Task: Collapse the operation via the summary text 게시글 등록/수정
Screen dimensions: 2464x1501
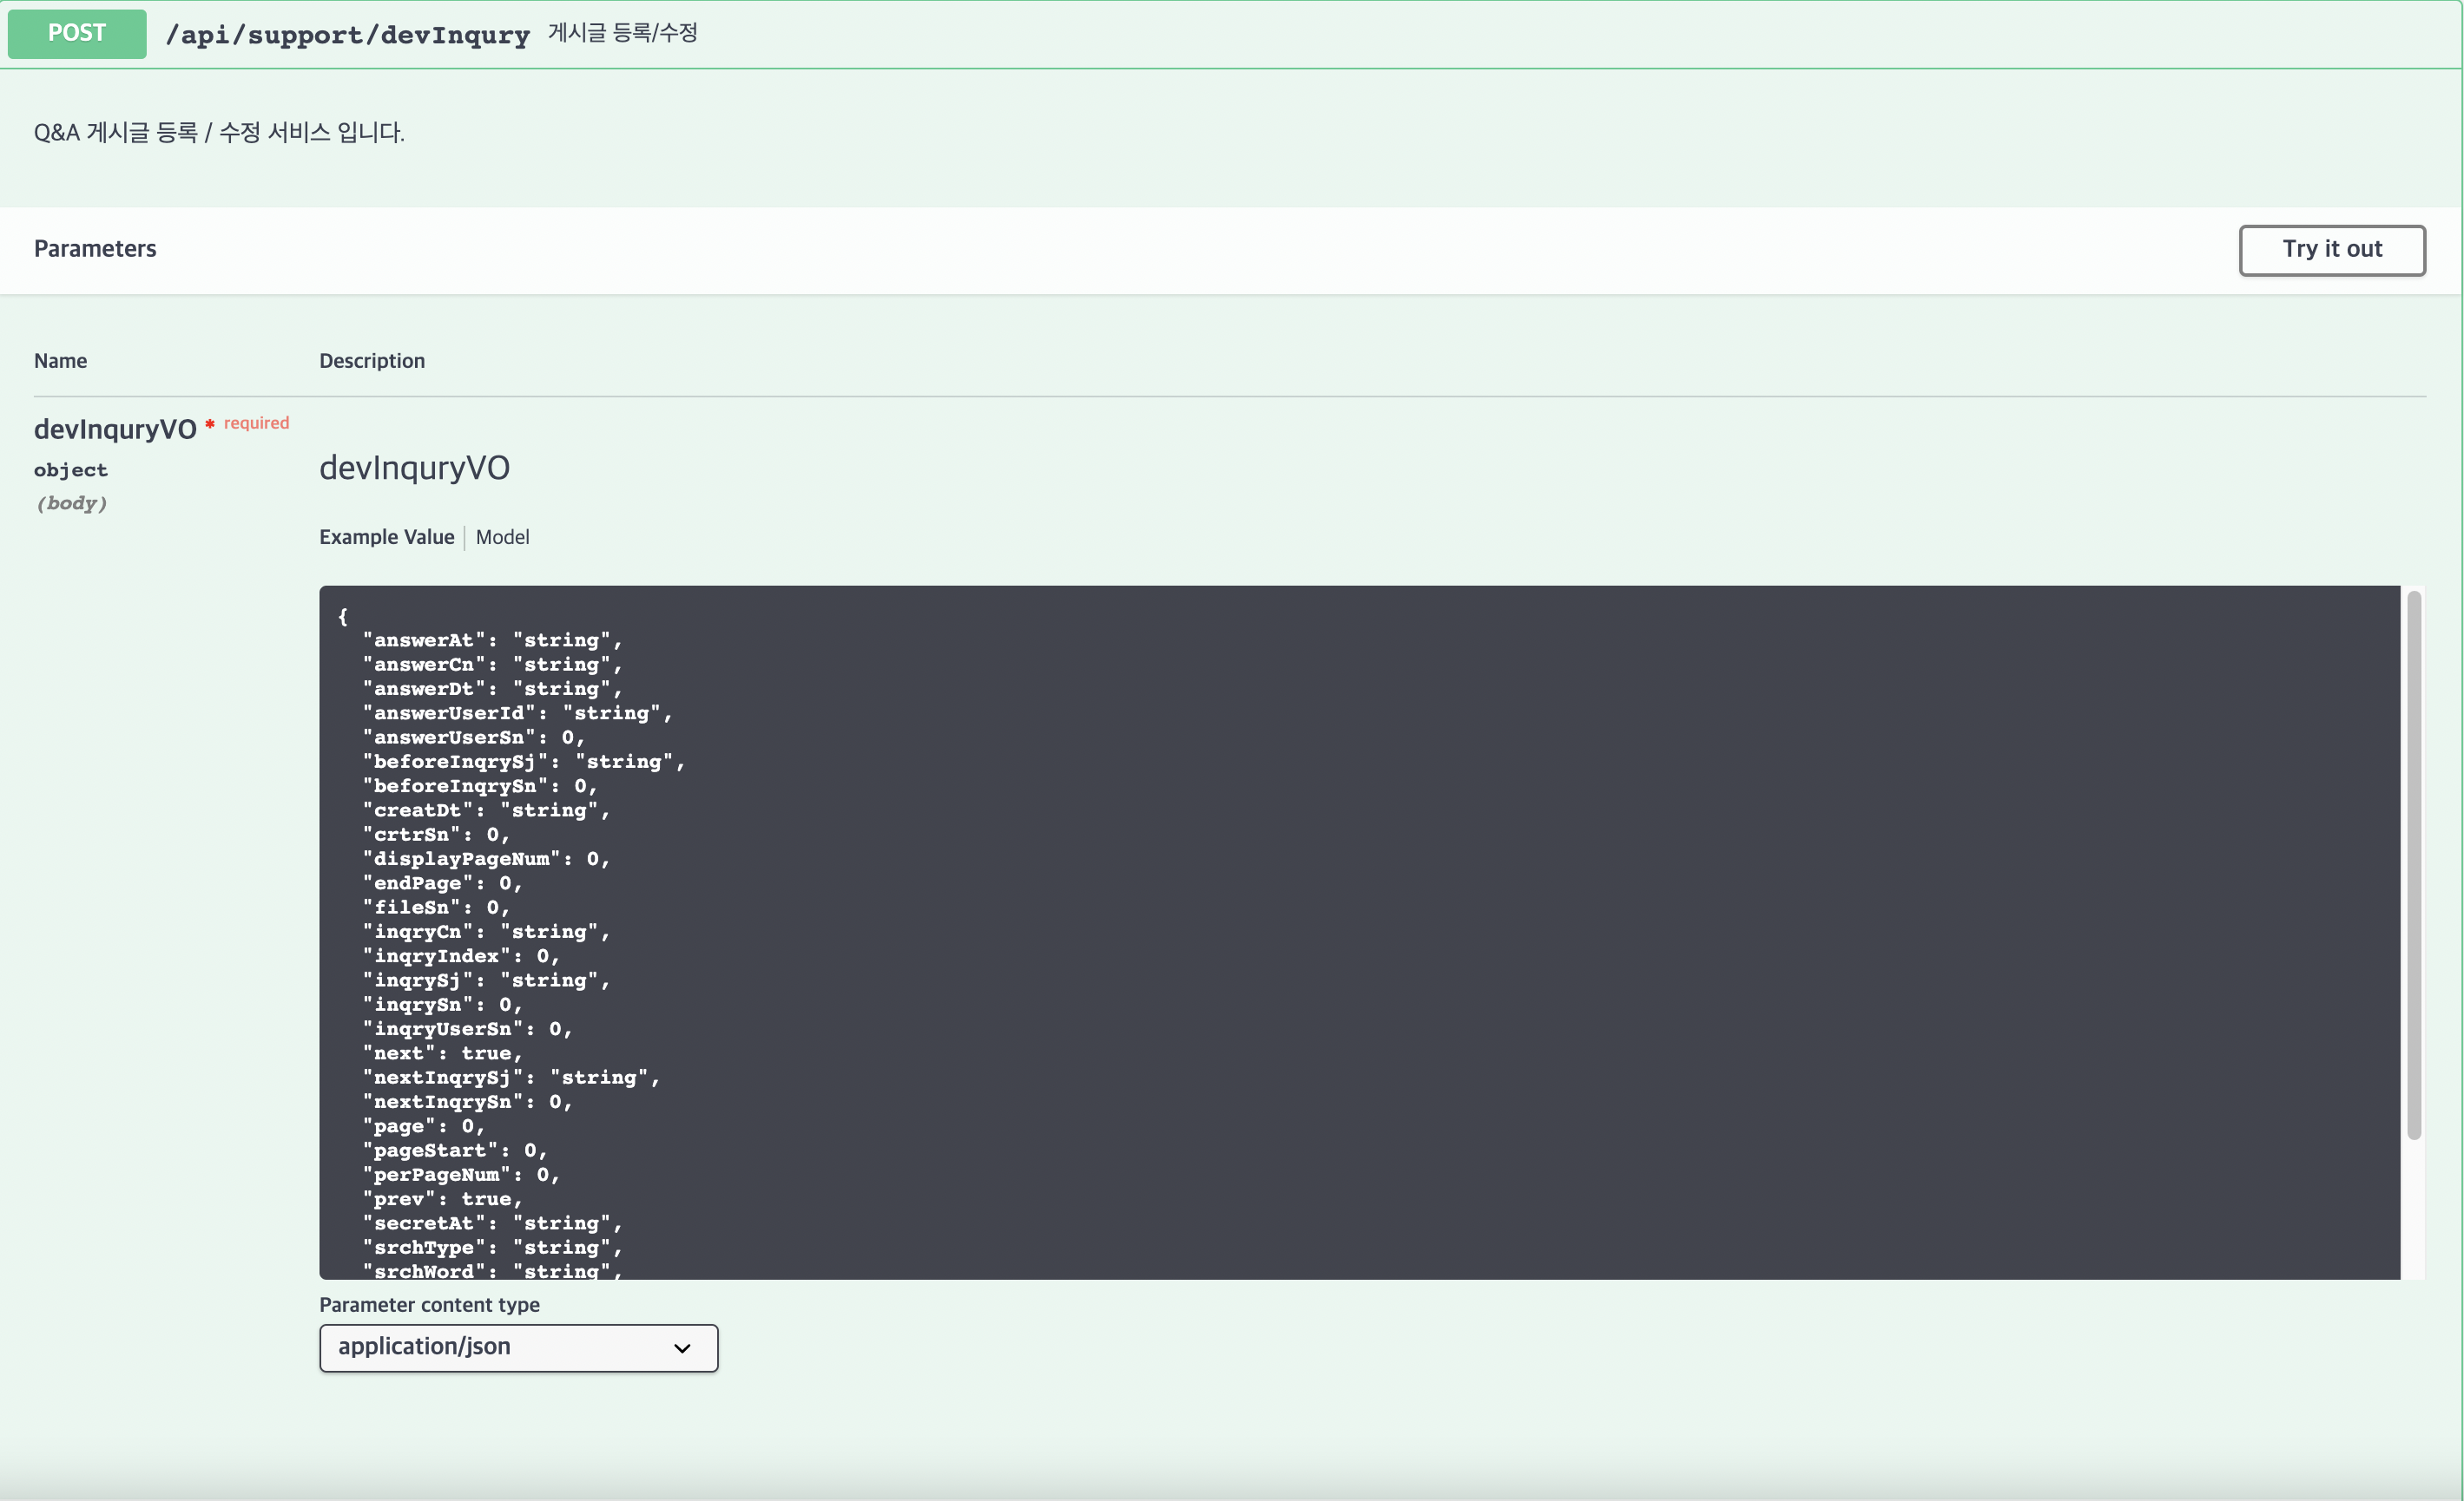Action: click(622, 33)
